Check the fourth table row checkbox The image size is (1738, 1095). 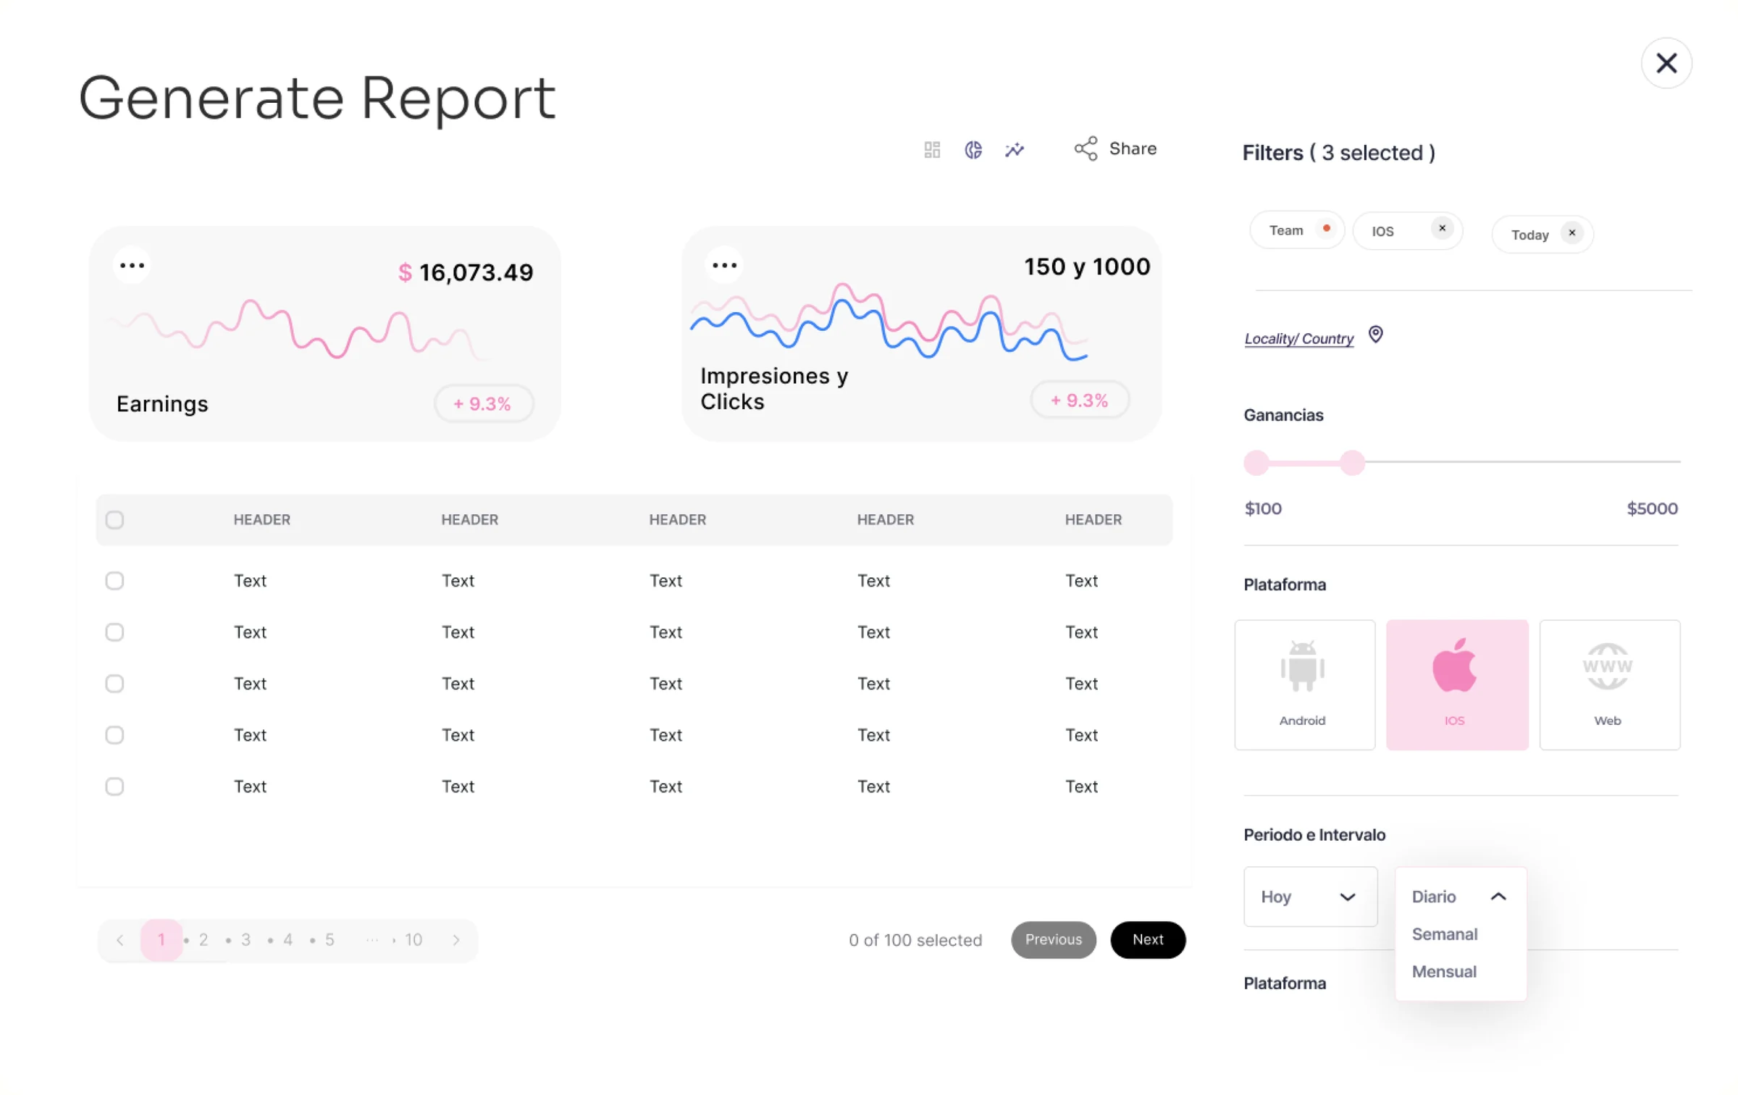point(114,735)
